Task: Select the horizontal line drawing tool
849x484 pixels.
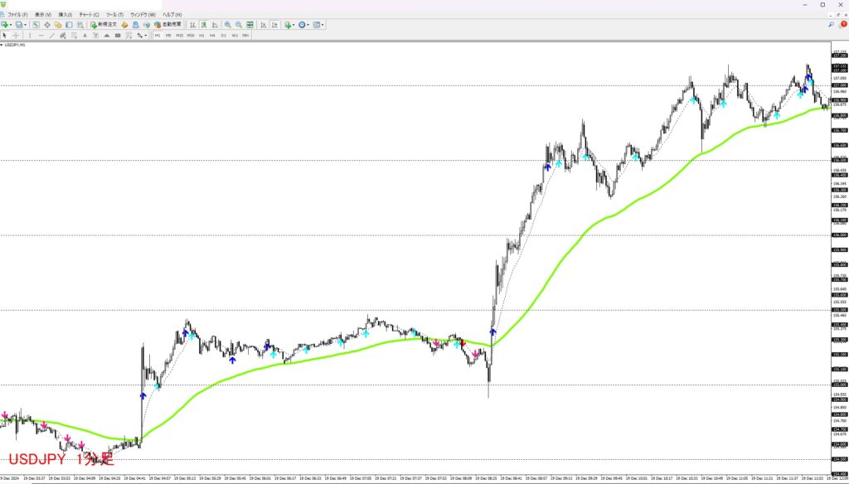Action: pos(41,36)
